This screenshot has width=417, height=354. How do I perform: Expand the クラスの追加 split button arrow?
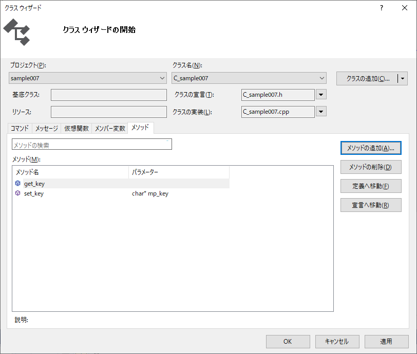(403, 79)
